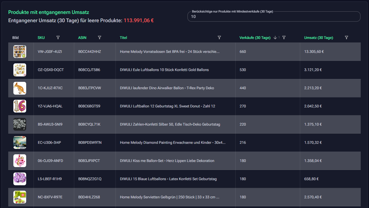Open the Verkäufe (30 Tage) filter icon
Viewport: 369px width, 208px height.
(284, 38)
